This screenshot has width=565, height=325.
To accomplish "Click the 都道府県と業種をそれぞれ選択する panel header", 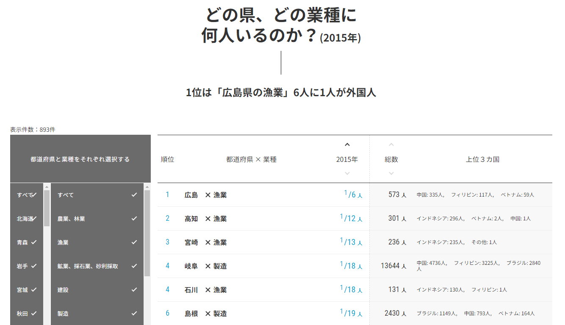I will coord(80,159).
